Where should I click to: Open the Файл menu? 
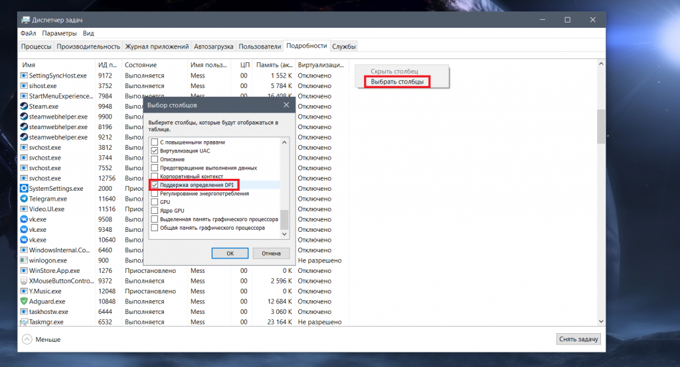point(28,33)
